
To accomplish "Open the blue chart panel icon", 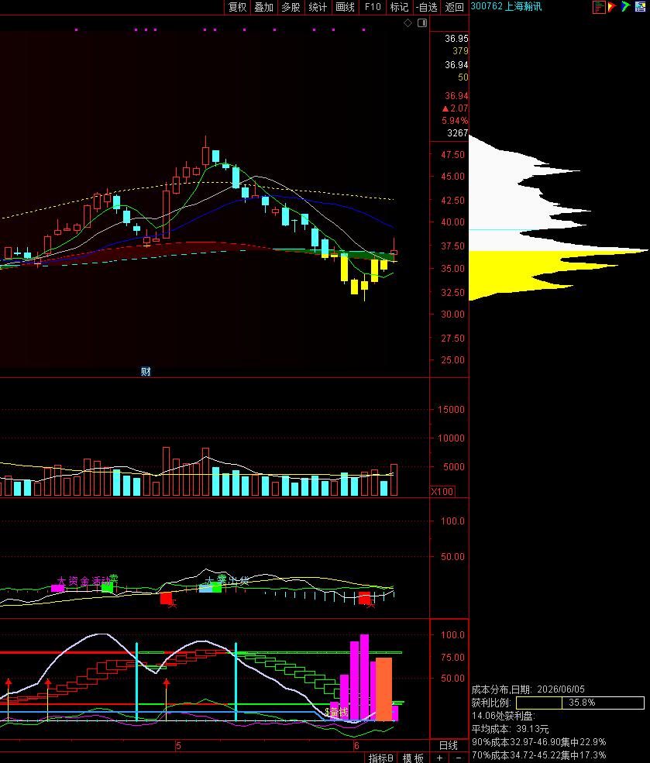I will click(640, 7).
